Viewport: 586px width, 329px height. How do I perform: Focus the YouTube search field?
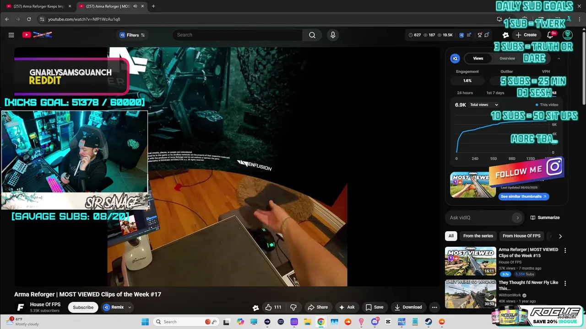point(237,35)
